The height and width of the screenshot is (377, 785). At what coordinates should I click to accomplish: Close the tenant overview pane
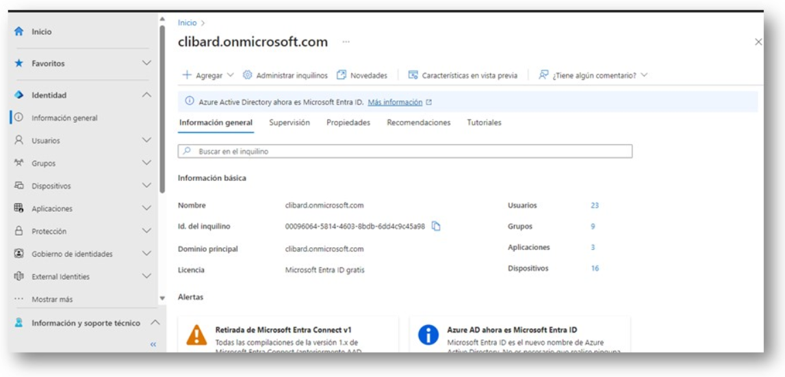(758, 42)
